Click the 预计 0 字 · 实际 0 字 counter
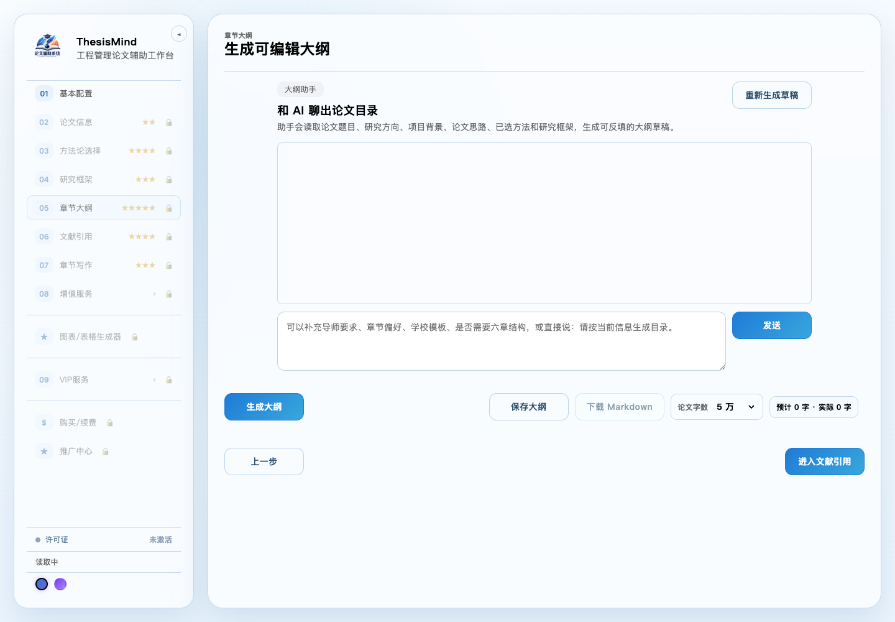Image resolution: width=895 pixels, height=622 pixels. tap(814, 407)
